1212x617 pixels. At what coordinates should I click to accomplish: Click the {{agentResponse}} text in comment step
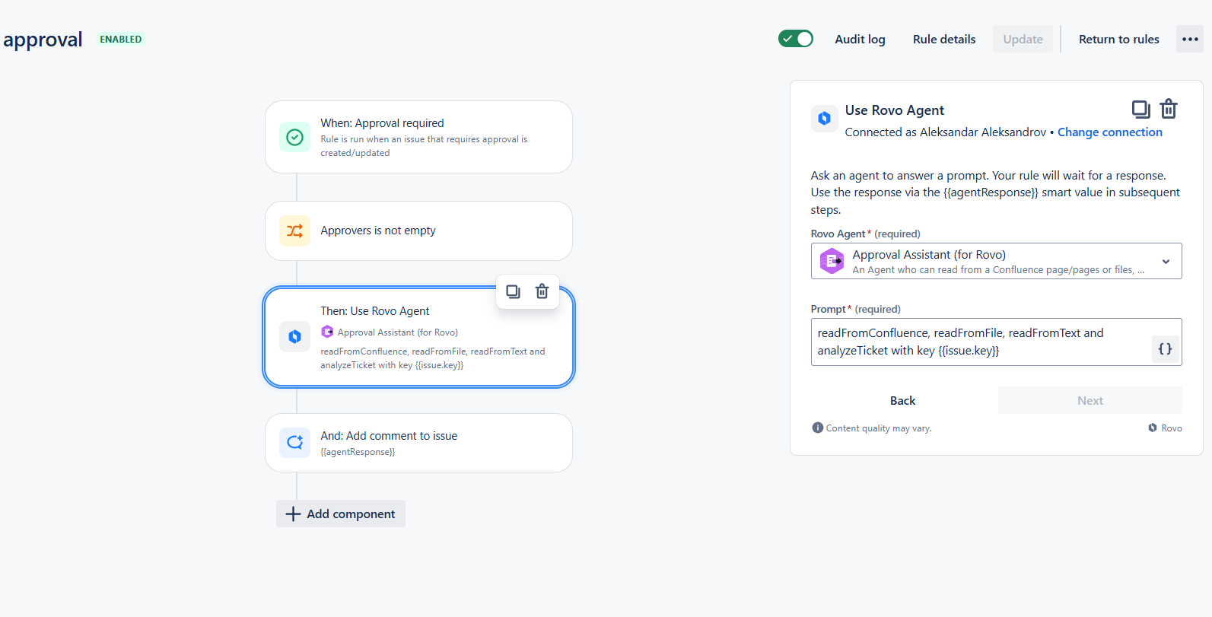point(358,452)
